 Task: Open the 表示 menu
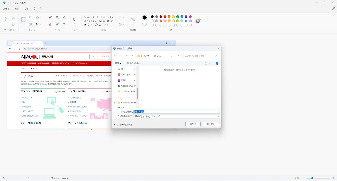pyautogui.click(x=17, y=9)
